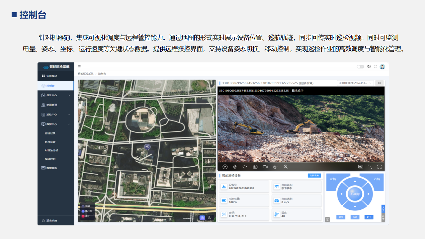Expand the 巡检中心 menu

(x=56, y=115)
